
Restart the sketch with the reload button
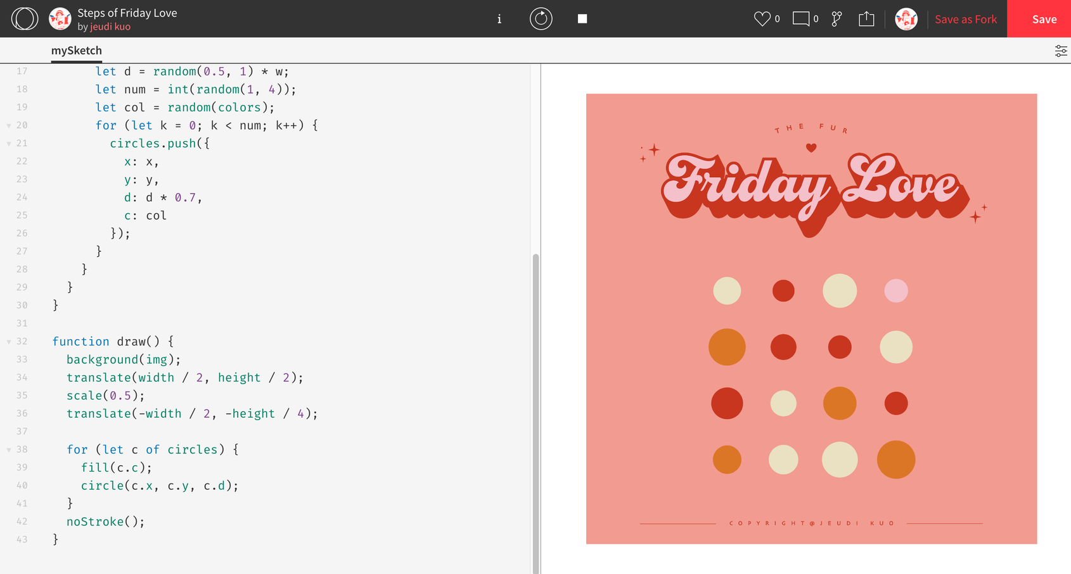[541, 19]
